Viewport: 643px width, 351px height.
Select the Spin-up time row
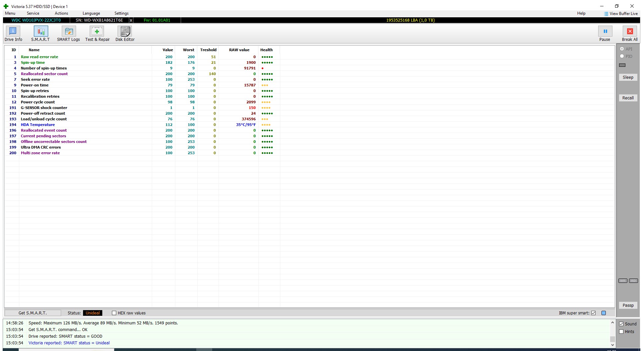pyautogui.click(x=142, y=62)
